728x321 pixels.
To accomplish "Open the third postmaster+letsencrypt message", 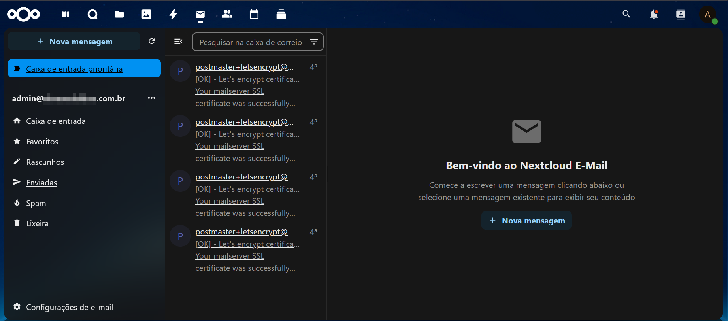I will 246,195.
